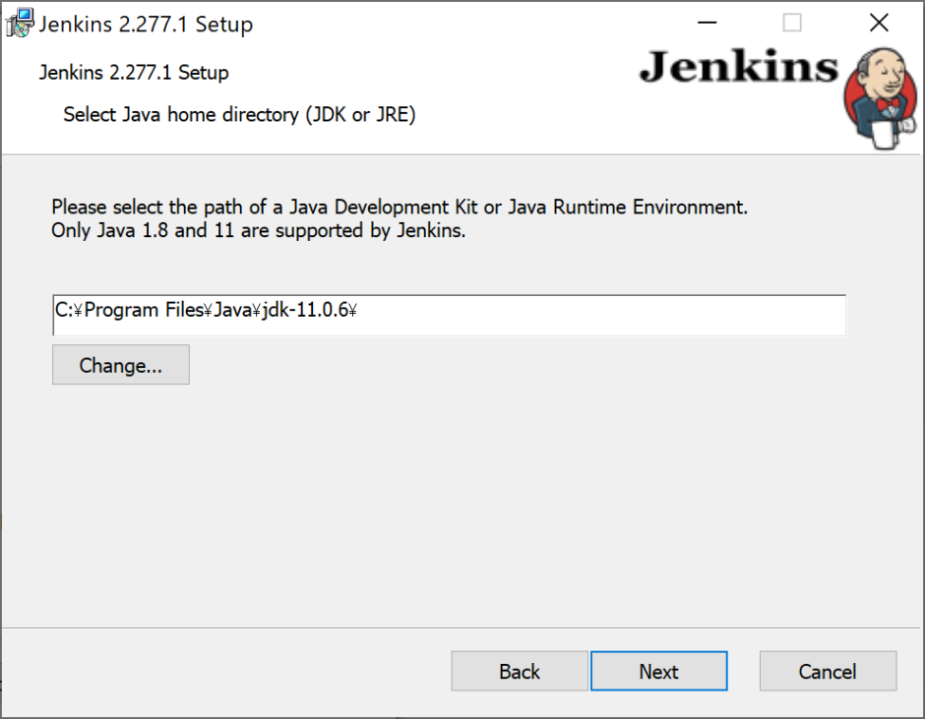Proceed by clicking Next
Screen dimensions: 925x719
click(x=658, y=671)
